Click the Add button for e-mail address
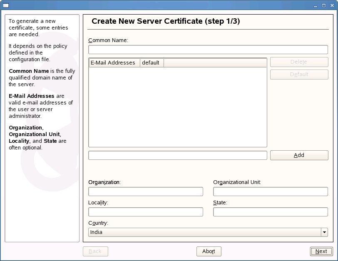Image resolution: width=338 pixels, height=261 pixels. click(299, 155)
